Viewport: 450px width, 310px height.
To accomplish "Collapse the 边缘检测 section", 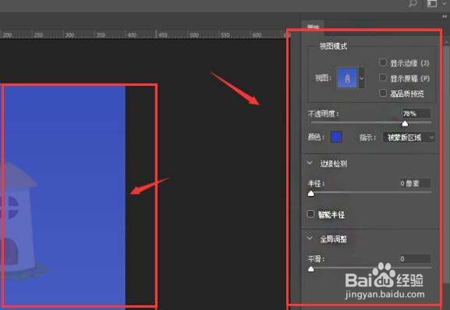I will [310, 163].
